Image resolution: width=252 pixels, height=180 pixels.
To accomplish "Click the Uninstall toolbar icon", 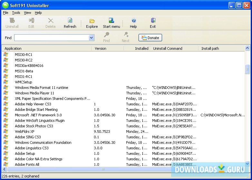I will click(x=12, y=21).
